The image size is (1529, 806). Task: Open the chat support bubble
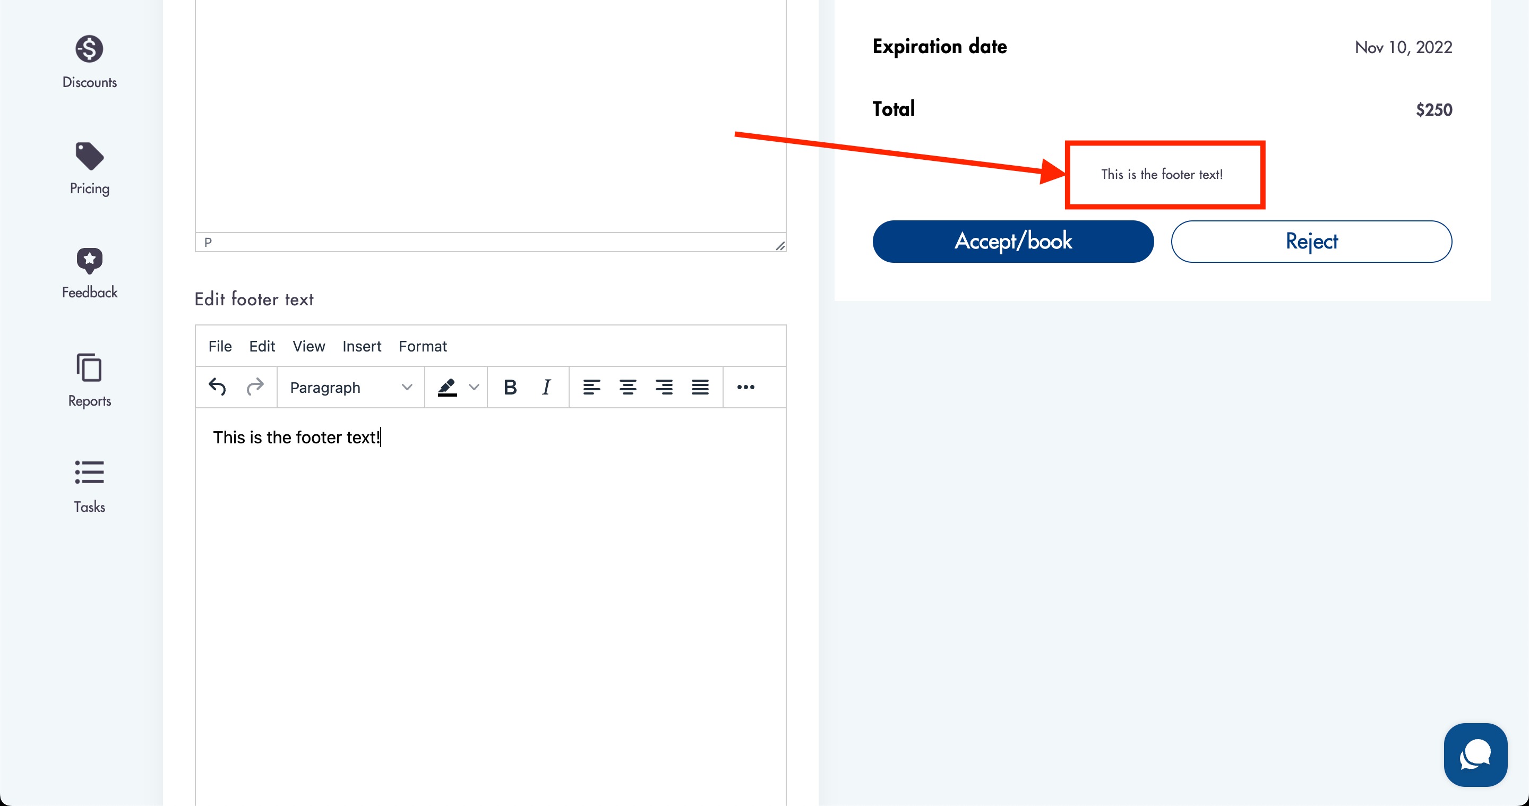(1475, 754)
